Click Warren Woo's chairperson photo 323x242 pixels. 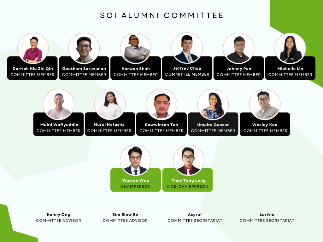click(x=136, y=160)
